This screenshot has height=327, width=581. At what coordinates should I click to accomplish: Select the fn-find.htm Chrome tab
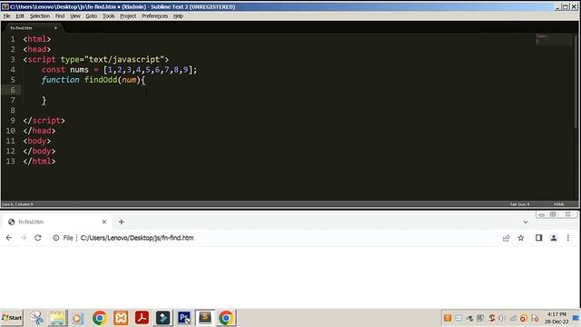click(57, 222)
